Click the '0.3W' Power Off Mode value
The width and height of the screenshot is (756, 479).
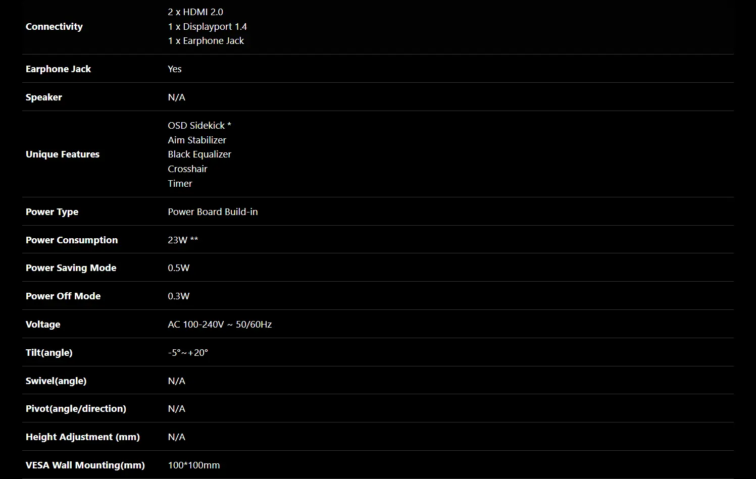[x=178, y=296]
